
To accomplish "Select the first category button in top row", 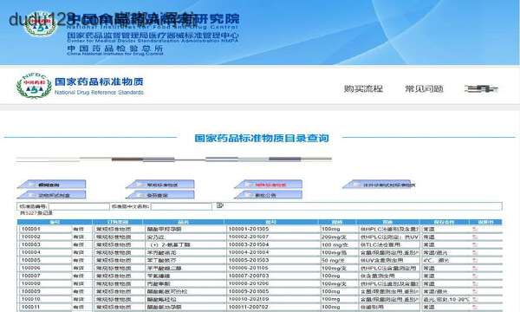I will (x=51, y=185).
